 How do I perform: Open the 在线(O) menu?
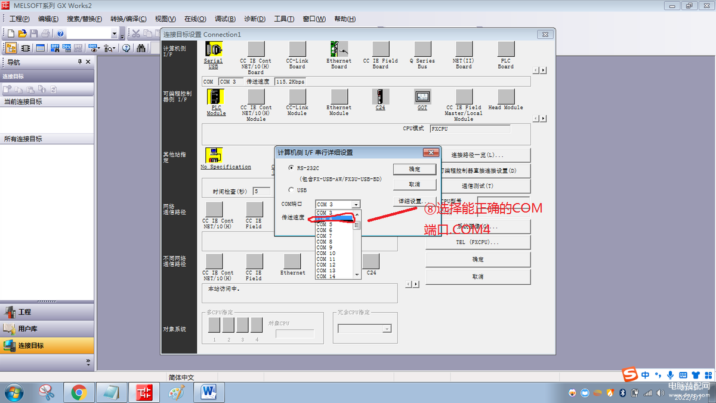point(195,19)
